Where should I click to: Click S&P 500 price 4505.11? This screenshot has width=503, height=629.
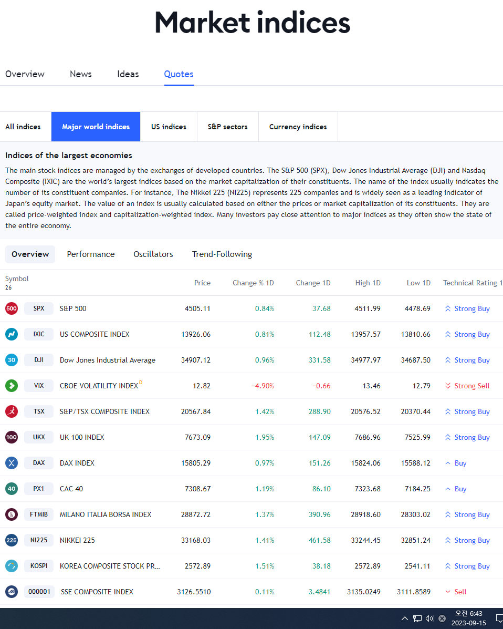197,308
